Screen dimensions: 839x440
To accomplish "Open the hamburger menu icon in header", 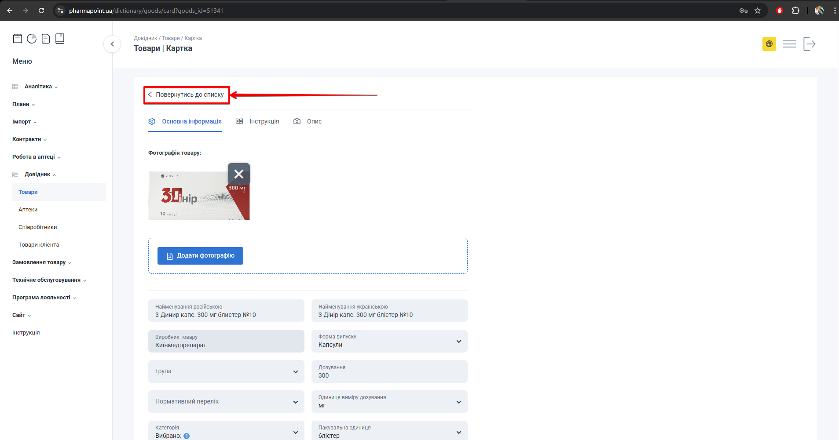I will coord(789,44).
